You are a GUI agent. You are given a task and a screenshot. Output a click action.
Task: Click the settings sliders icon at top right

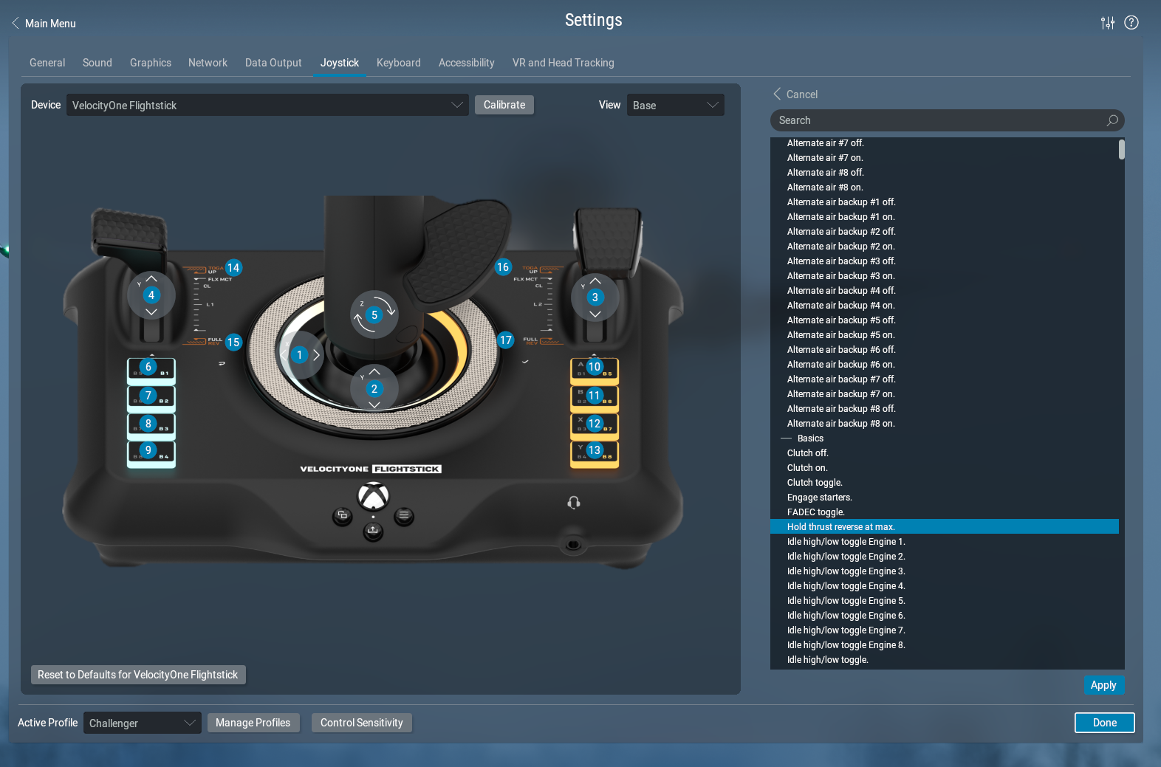coord(1107,23)
